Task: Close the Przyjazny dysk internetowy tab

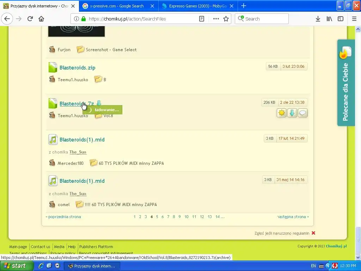Action: click(73, 6)
